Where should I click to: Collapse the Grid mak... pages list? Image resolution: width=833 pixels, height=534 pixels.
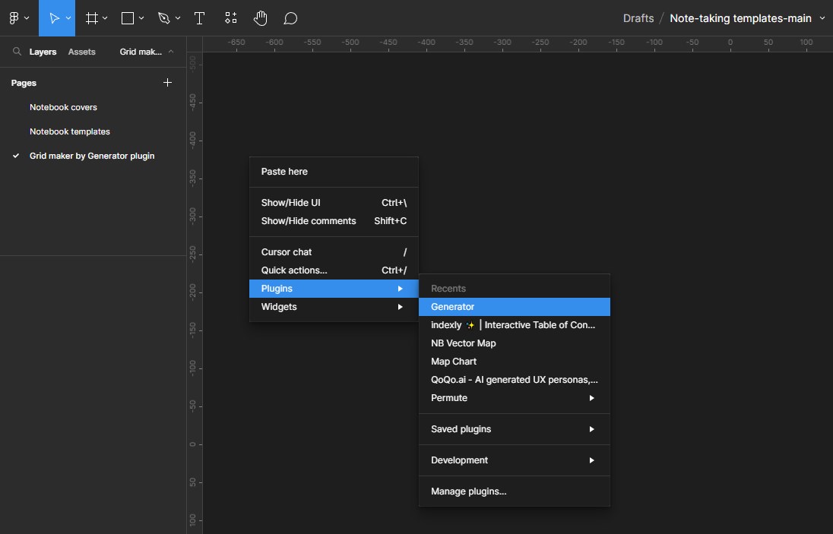pos(171,52)
